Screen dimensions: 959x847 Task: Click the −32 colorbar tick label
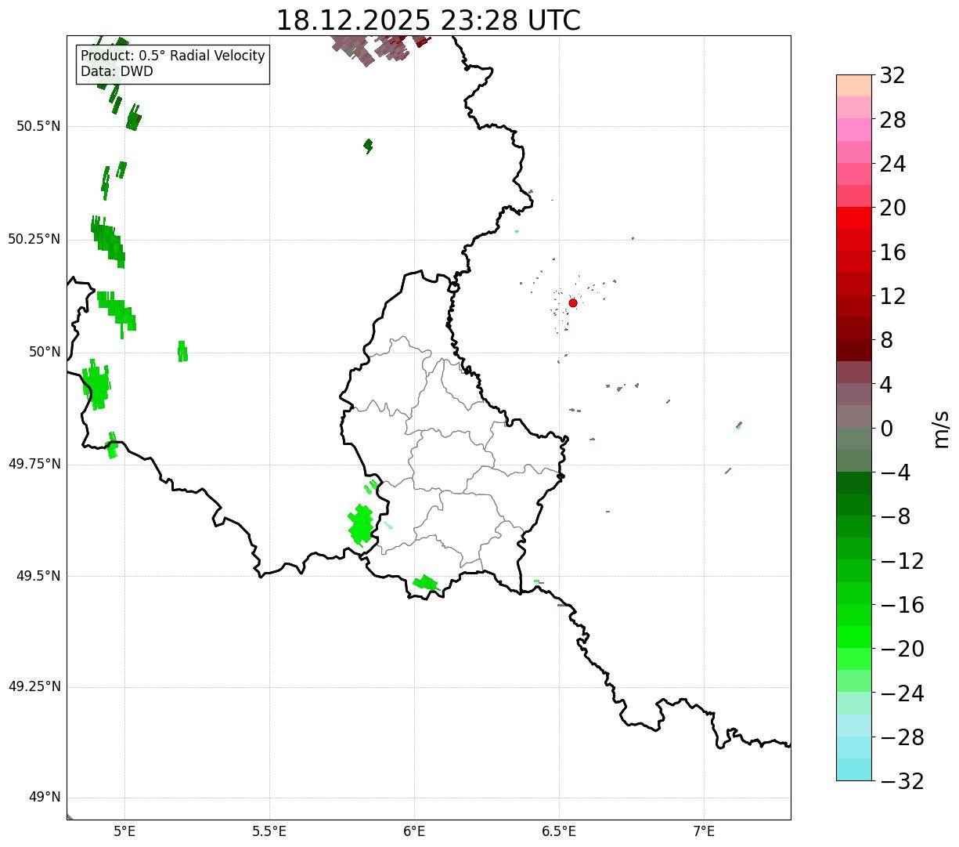click(902, 781)
